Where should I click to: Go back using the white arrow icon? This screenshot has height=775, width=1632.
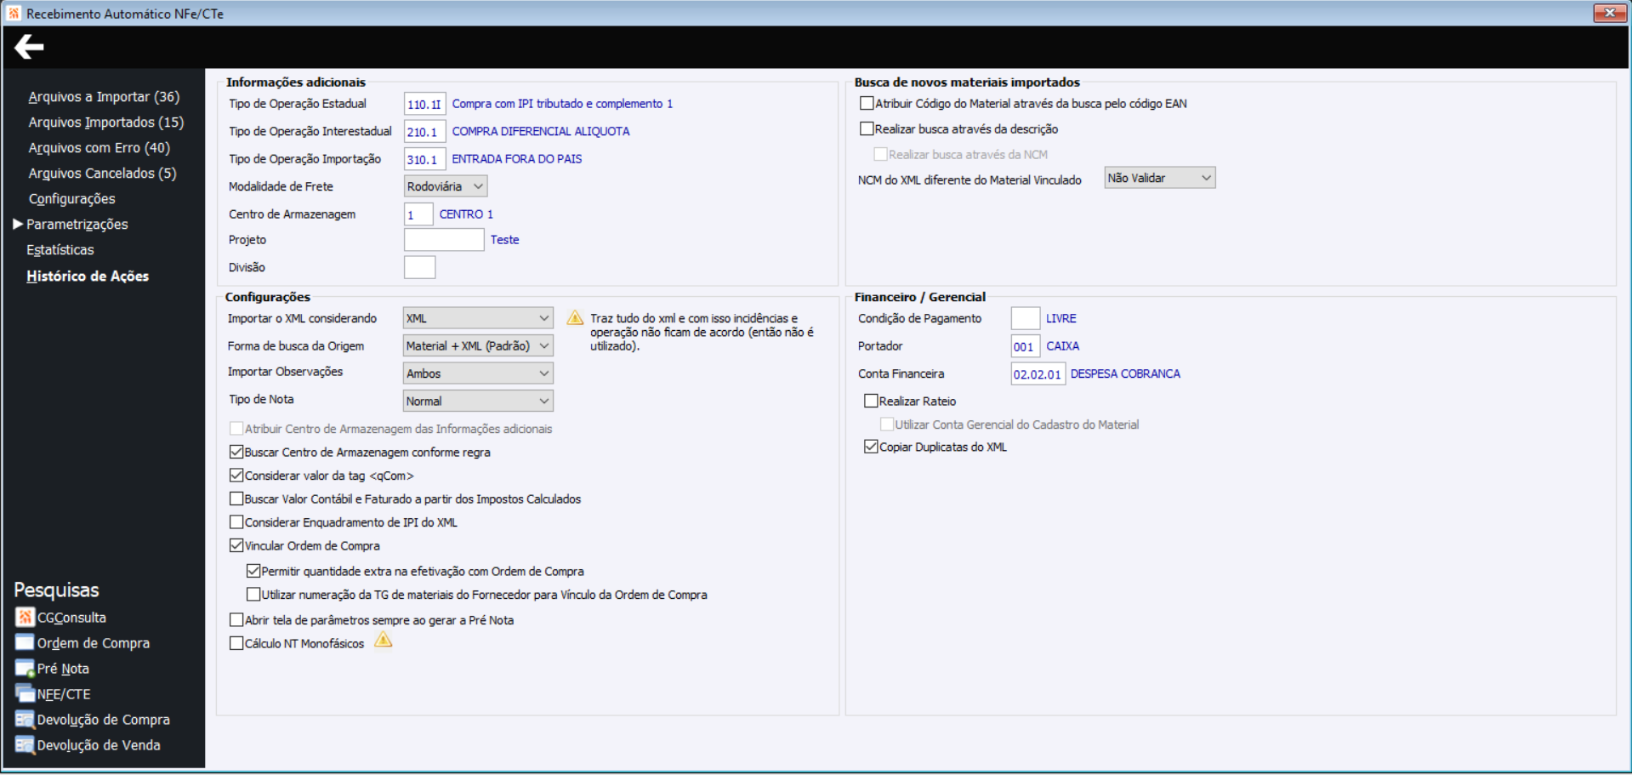29,47
